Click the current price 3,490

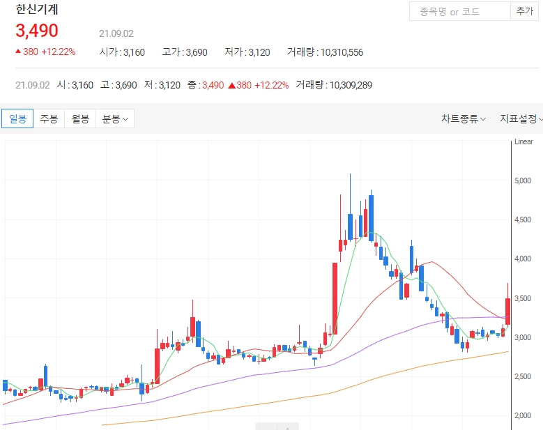37,31
